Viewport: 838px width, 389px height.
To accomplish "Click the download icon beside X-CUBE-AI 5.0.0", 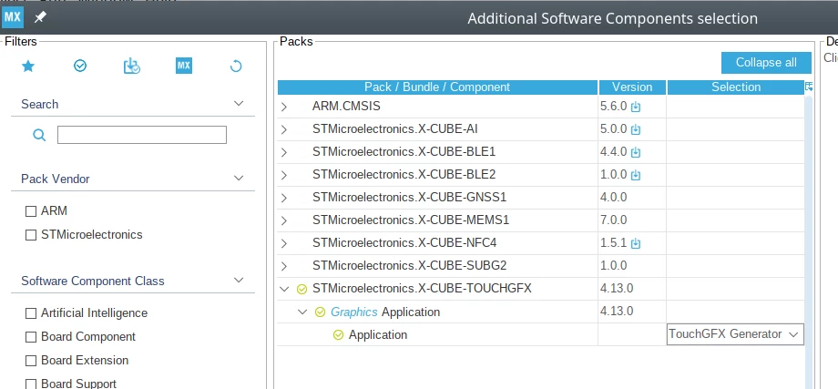I will [x=636, y=130].
